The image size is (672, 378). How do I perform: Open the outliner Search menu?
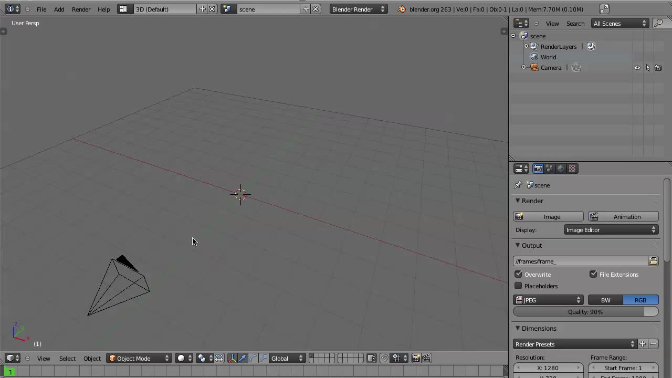click(575, 23)
